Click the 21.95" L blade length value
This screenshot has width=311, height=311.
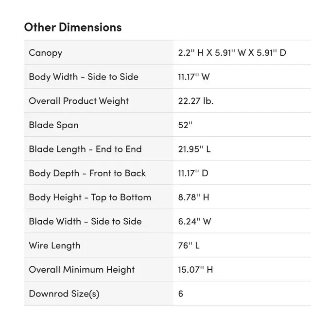coord(194,149)
